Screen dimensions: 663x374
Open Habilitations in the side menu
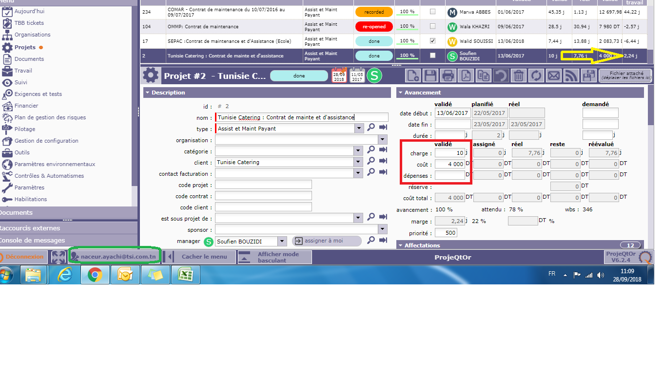pyautogui.click(x=31, y=199)
